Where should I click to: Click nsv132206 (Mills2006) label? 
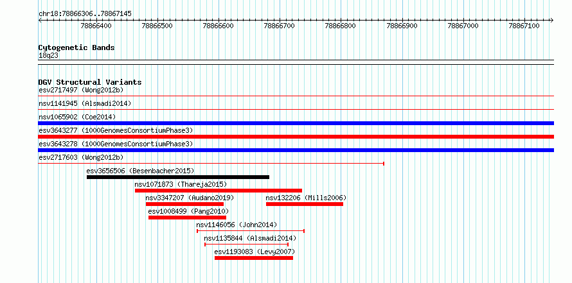pos(306,198)
